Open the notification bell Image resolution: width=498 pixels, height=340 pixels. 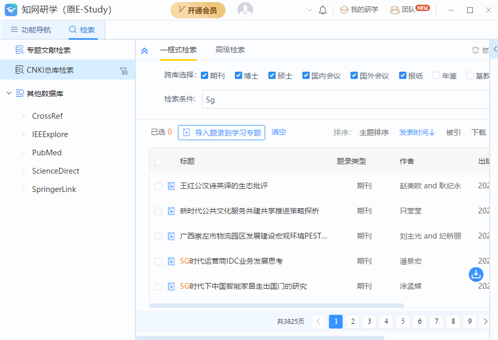pyautogui.click(x=323, y=9)
